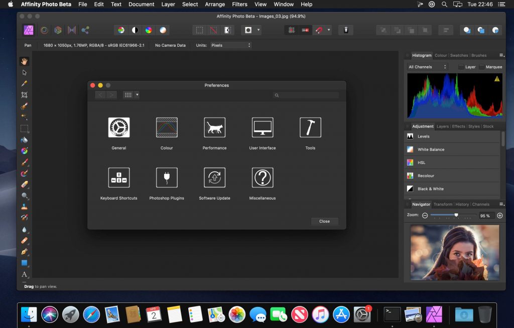Open the Develop Persona
Viewport: 514px width, 328px height.
[x=44, y=30]
